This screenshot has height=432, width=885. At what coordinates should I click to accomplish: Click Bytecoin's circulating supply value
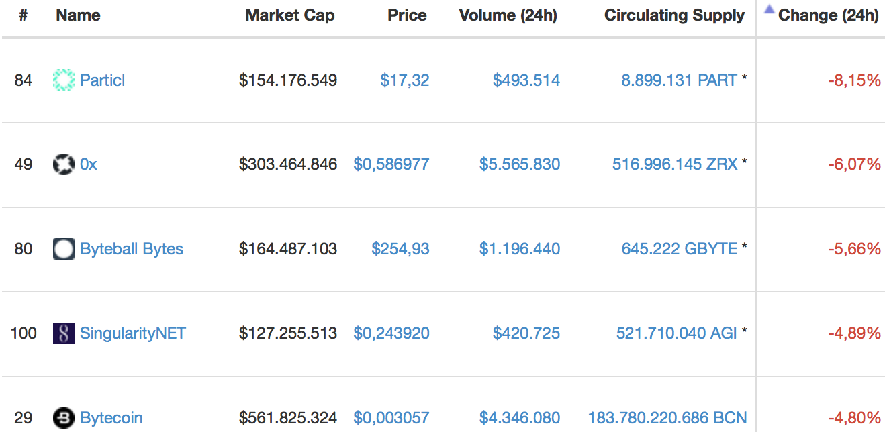coord(667,418)
